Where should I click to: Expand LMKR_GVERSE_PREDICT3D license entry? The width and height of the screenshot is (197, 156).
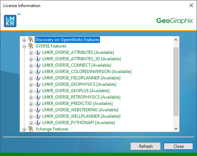(x=31, y=104)
